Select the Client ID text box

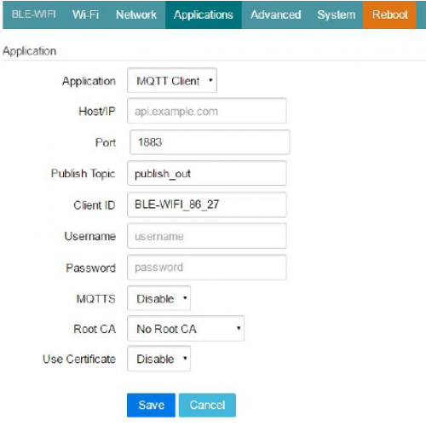pos(207,204)
